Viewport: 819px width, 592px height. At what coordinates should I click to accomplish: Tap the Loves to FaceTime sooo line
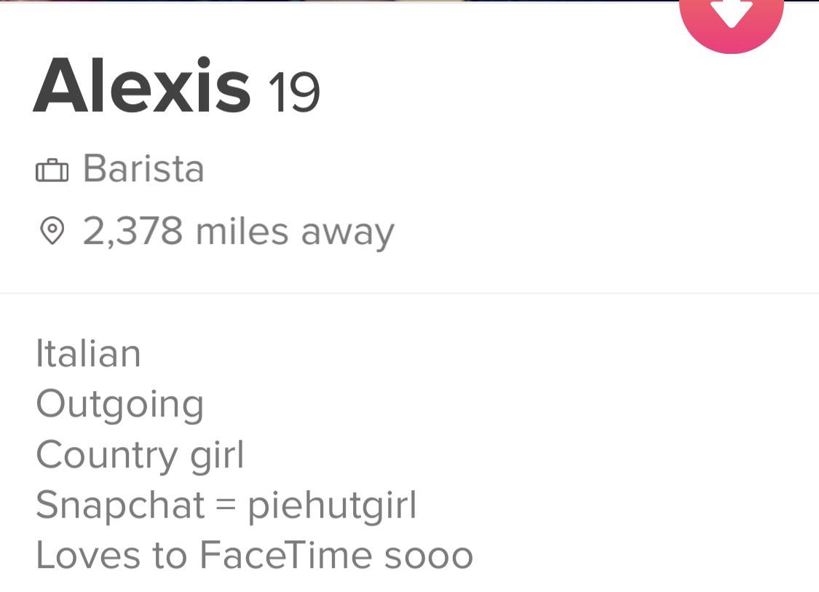pos(255,554)
